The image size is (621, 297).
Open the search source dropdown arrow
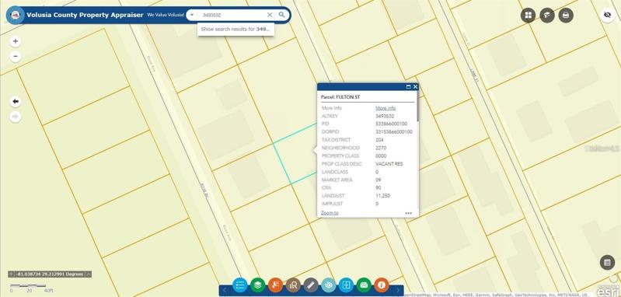[x=192, y=15]
